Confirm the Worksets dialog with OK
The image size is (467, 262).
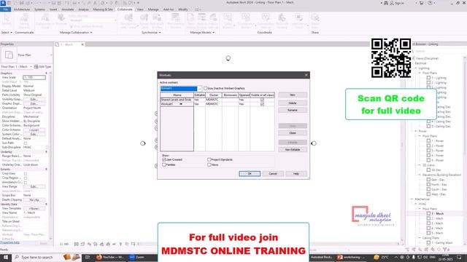click(250, 173)
